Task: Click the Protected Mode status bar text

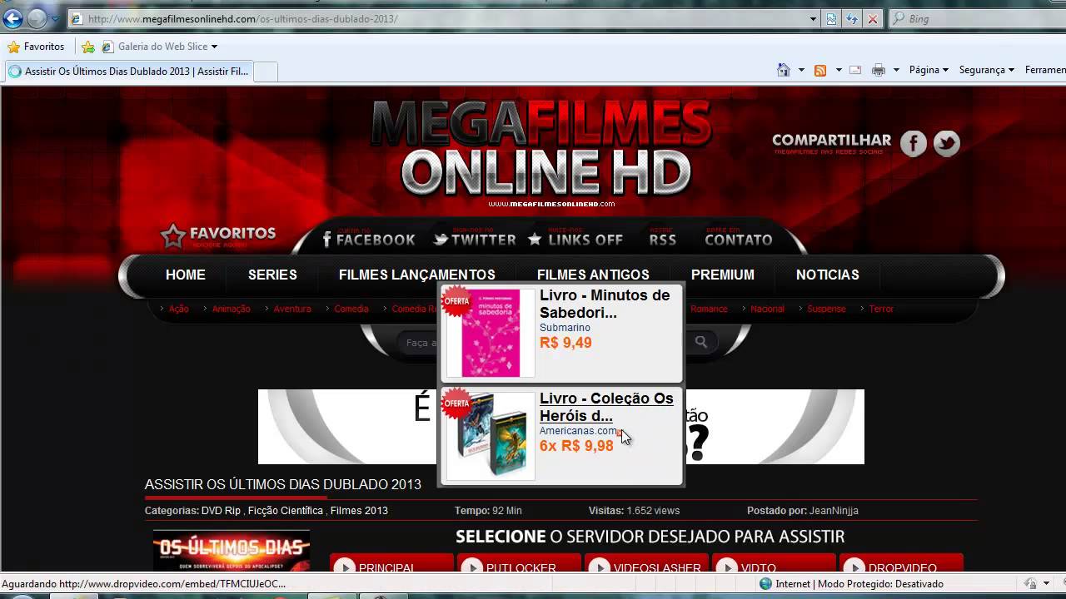Action: coord(859,584)
